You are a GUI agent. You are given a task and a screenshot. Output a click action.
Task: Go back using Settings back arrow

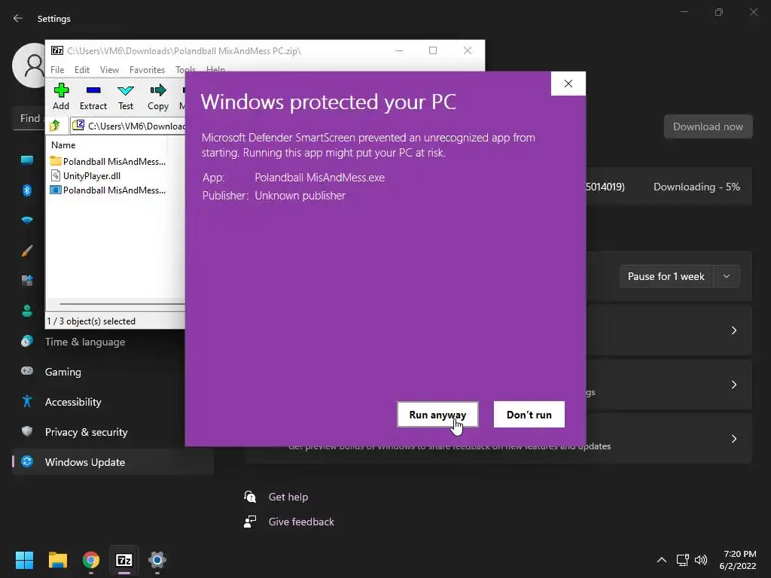pyautogui.click(x=18, y=18)
